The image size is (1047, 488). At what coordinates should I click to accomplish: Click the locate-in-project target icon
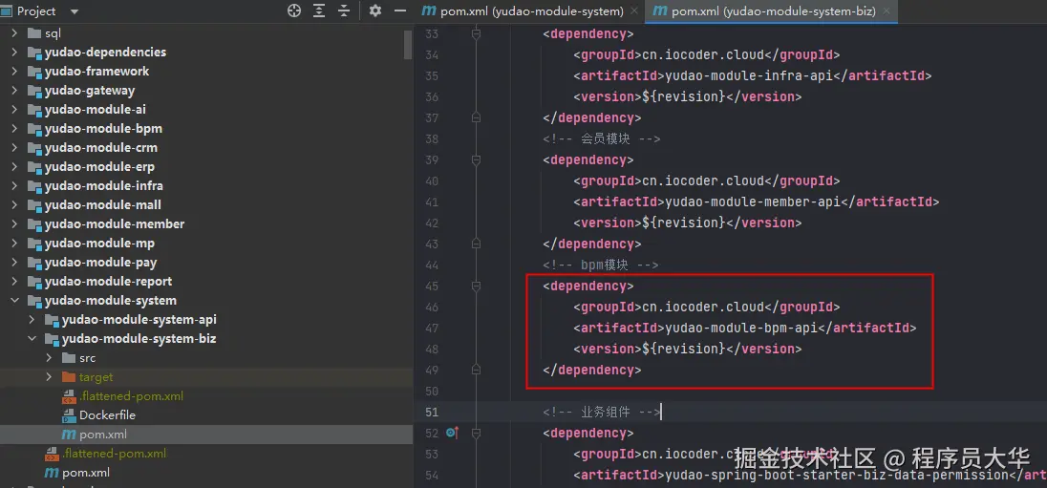tap(294, 11)
